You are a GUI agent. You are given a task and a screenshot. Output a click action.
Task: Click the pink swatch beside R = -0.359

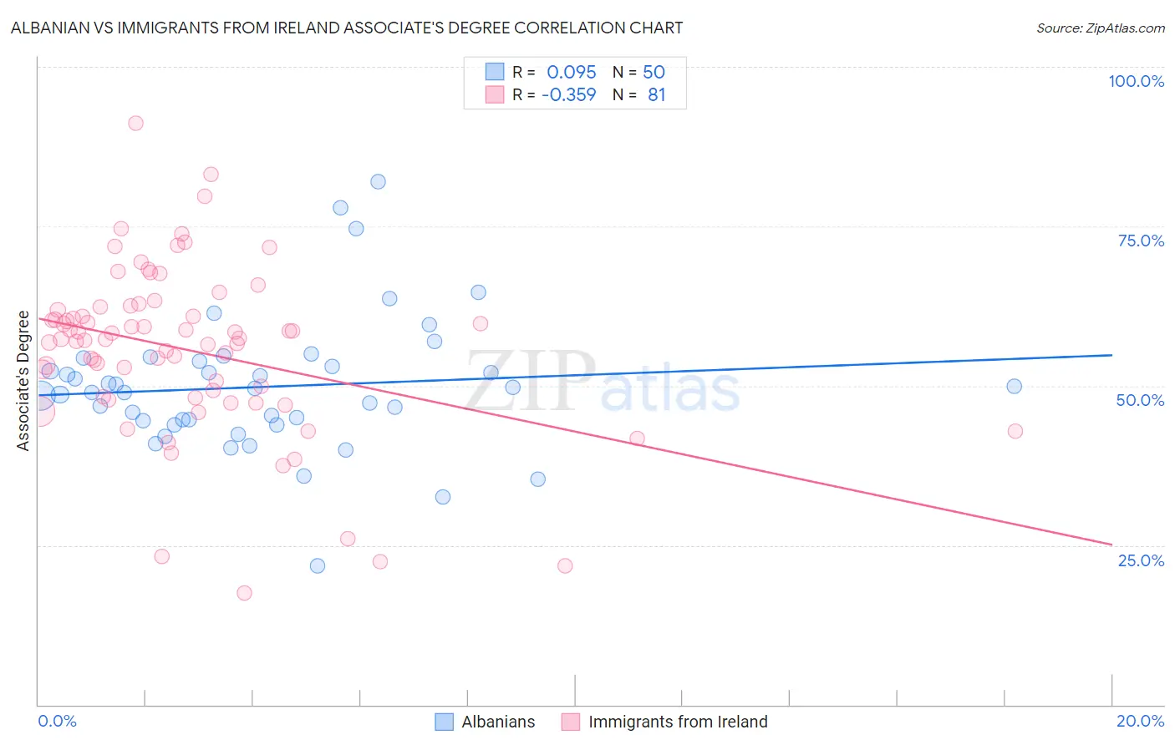click(x=495, y=94)
